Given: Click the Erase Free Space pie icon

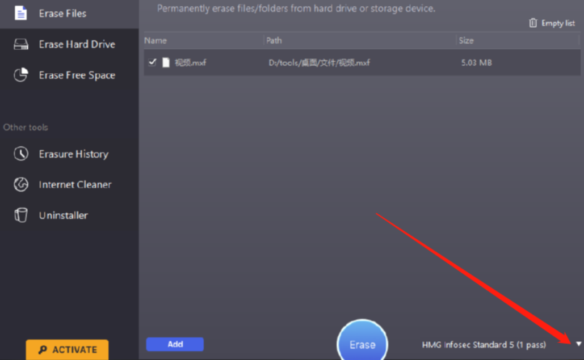Looking at the screenshot, I should point(21,75).
